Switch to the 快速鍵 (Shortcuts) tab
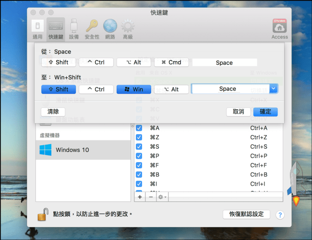 pyautogui.click(x=56, y=29)
